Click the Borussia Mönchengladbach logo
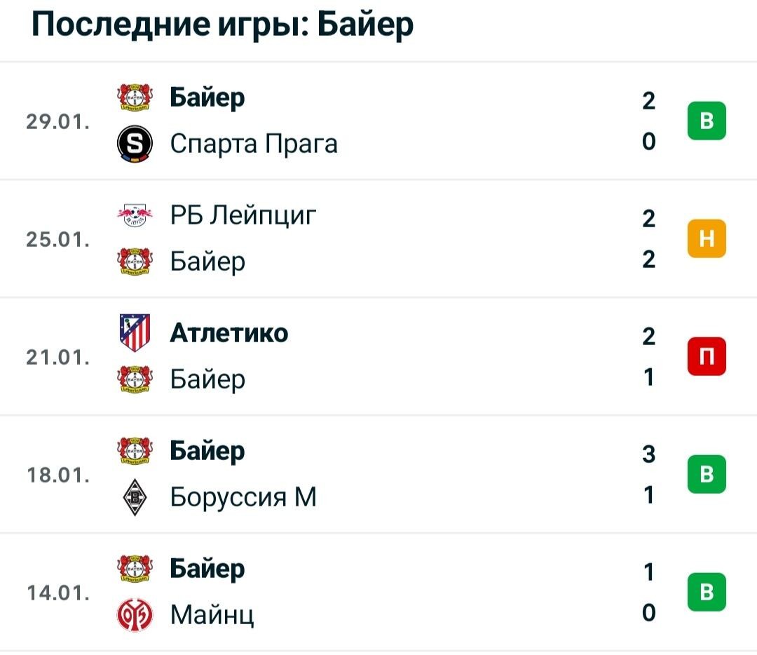 click(135, 497)
